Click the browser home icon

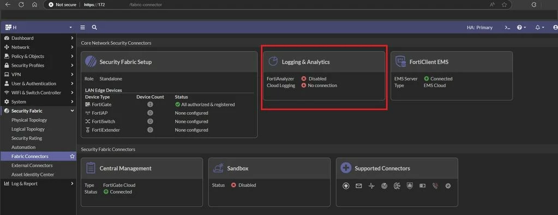click(34, 4)
